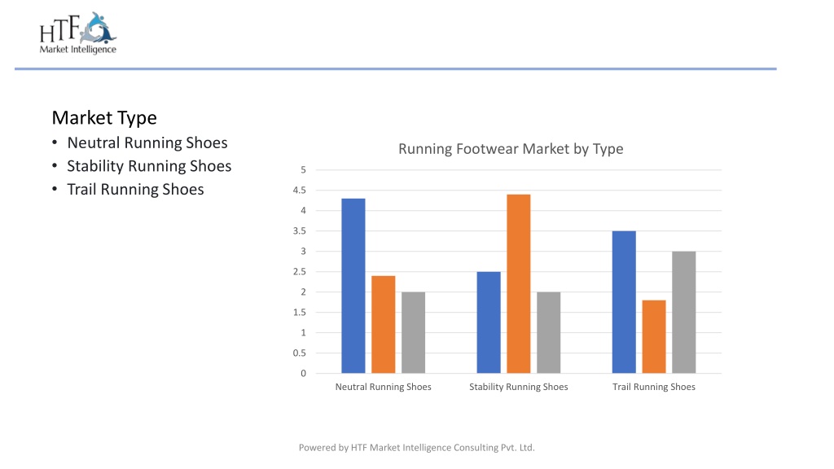Screen dimensions: 834x469
Task: Click the gray bar for Stability Running Shoes
Action: (549, 332)
